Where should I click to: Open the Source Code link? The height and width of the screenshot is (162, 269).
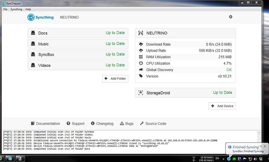(x=153, y=123)
